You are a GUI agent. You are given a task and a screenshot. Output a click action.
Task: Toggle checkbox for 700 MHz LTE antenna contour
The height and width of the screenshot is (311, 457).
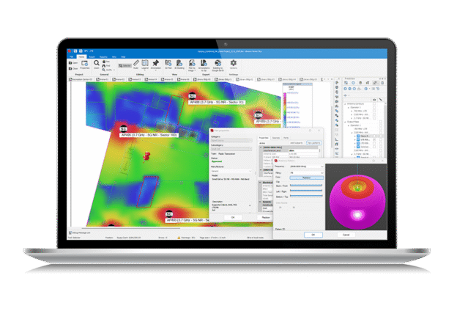[374, 110]
